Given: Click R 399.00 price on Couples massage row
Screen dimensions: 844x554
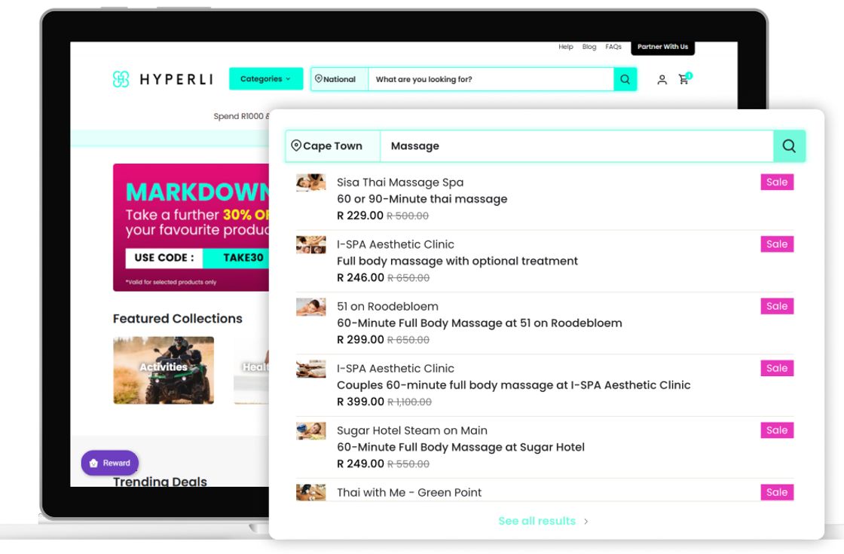Looking at the screenshot, I should coord(360,402).
